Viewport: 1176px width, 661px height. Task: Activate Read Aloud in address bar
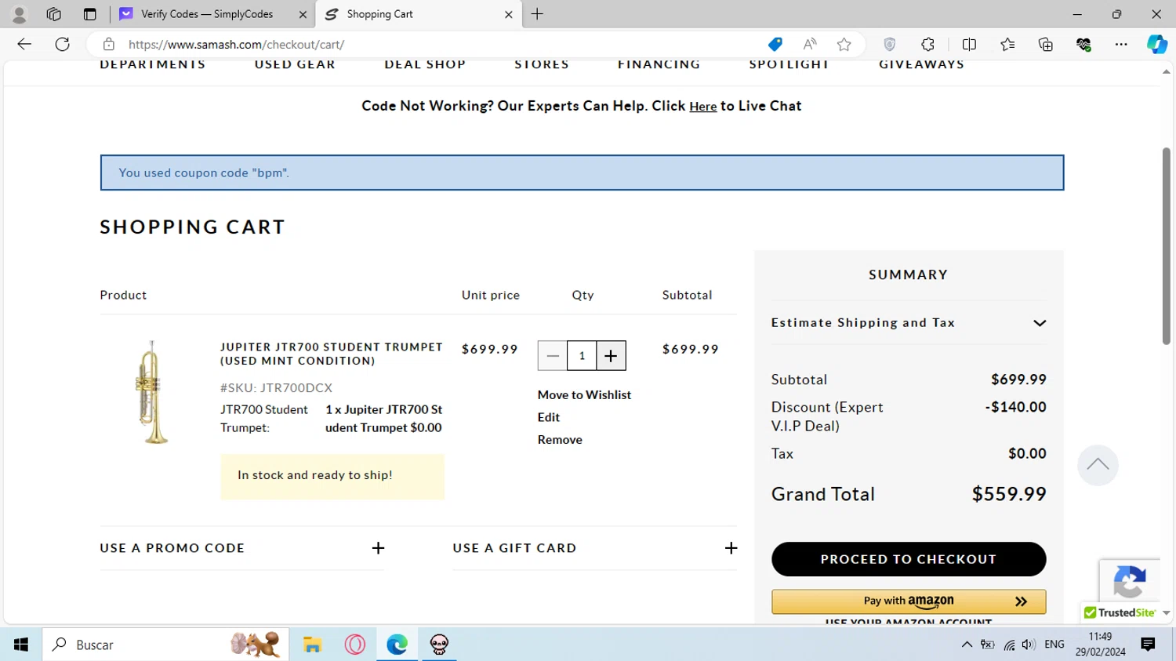point(810,45)
